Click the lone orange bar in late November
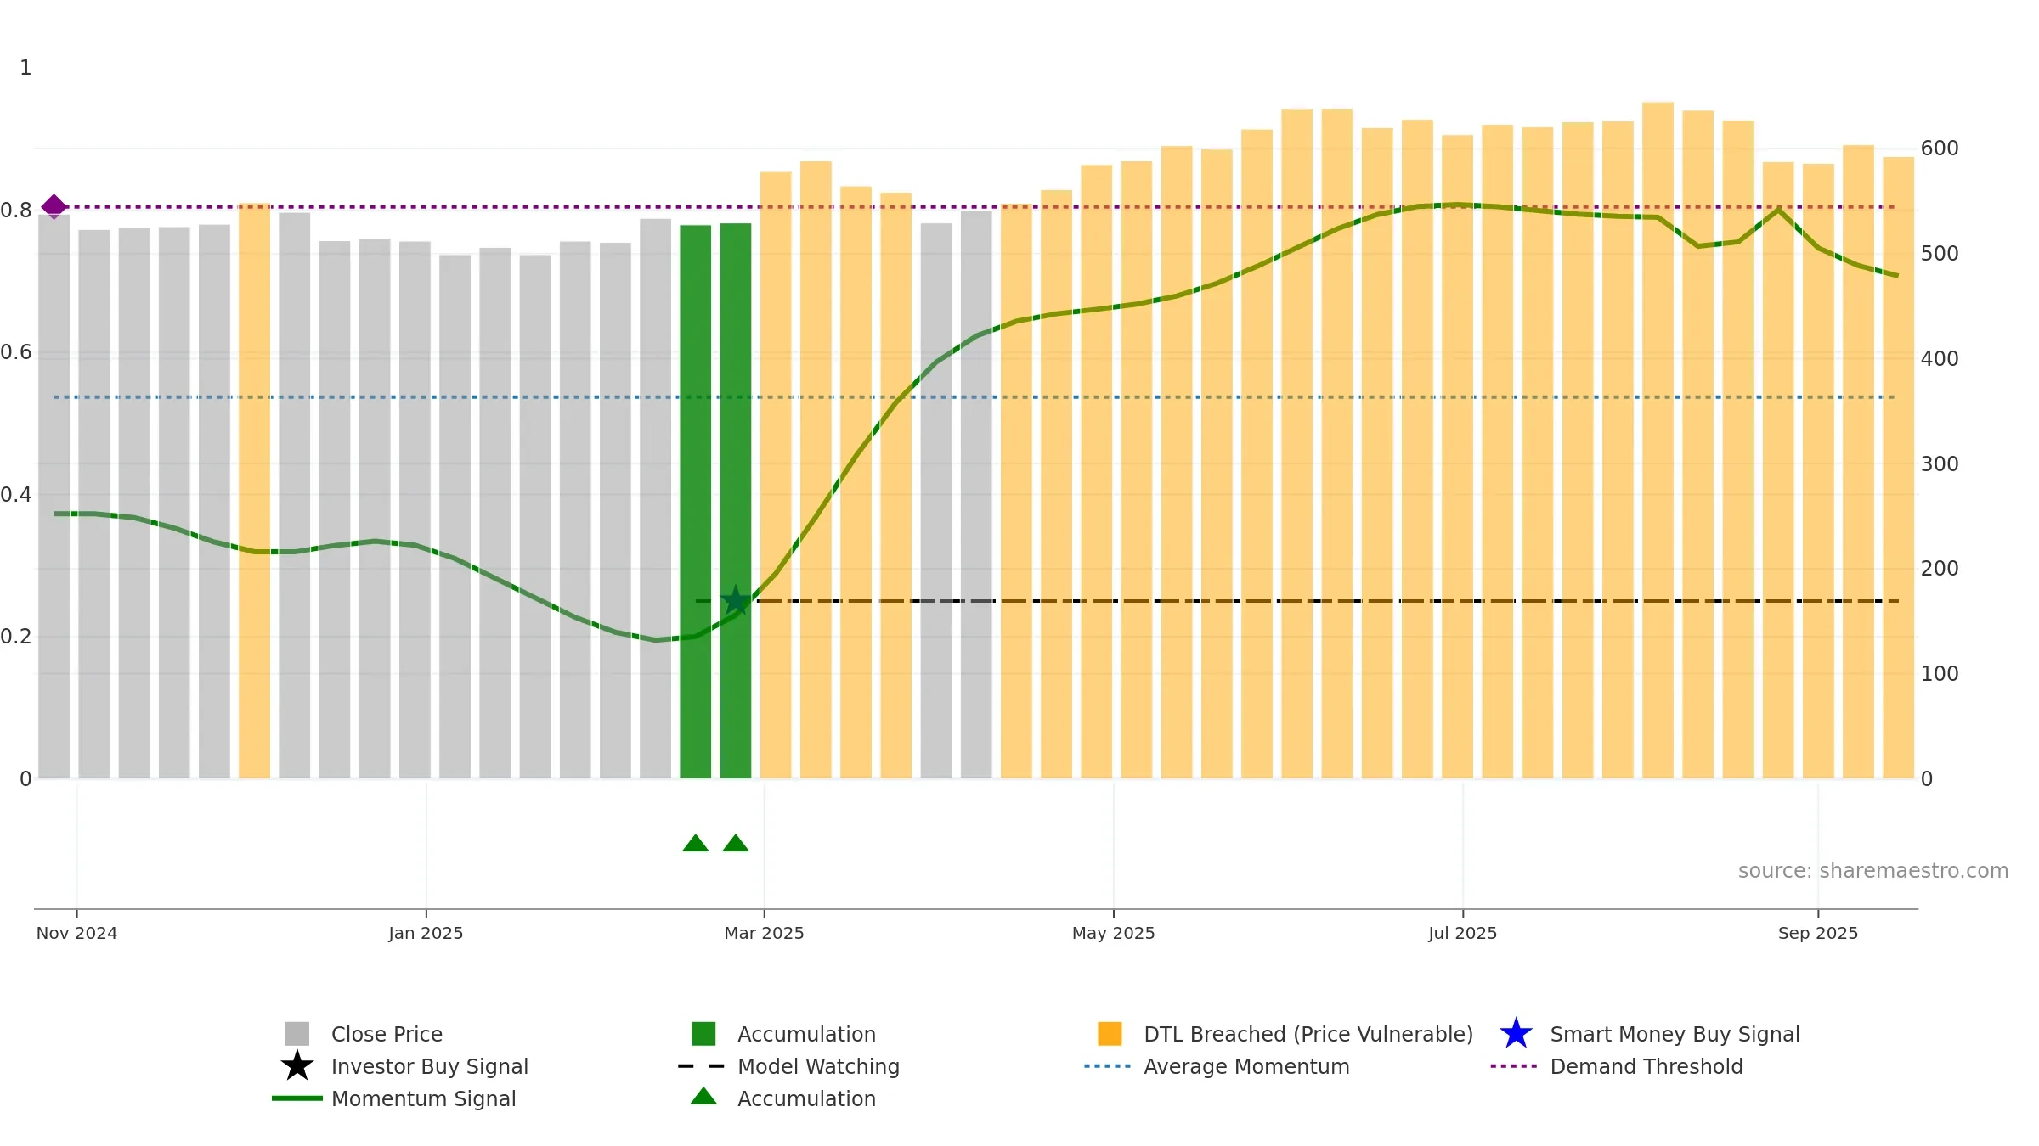Image resolution: width=2039 pixels, height=1146 pixels. pos(254,491)
